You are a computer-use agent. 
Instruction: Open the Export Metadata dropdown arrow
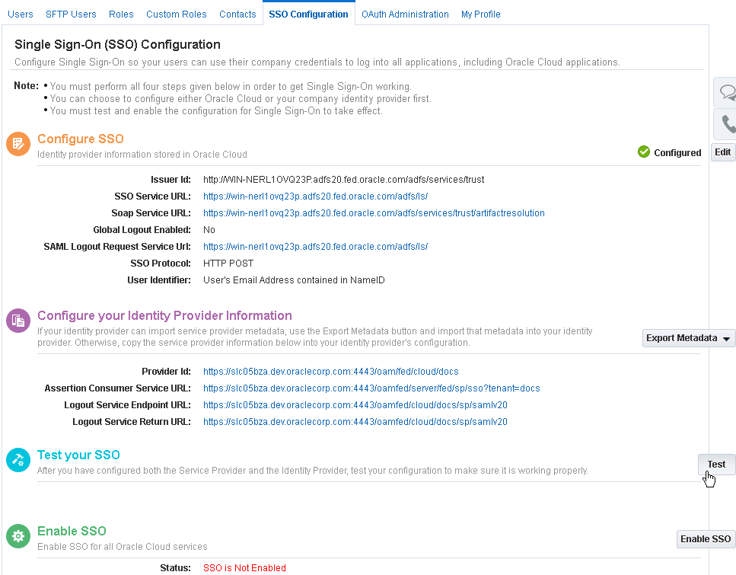coord(728,337)
